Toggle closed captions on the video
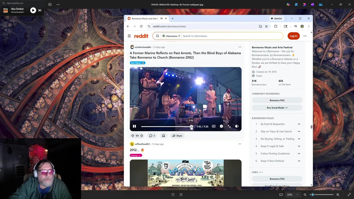The image size is (354, 199). [214, 126]
